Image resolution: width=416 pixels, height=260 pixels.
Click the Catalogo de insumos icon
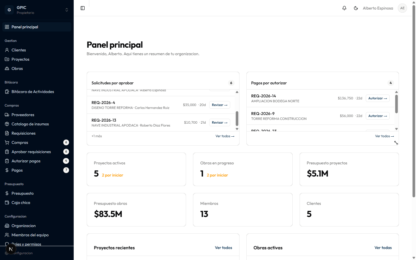coord(7,124)
